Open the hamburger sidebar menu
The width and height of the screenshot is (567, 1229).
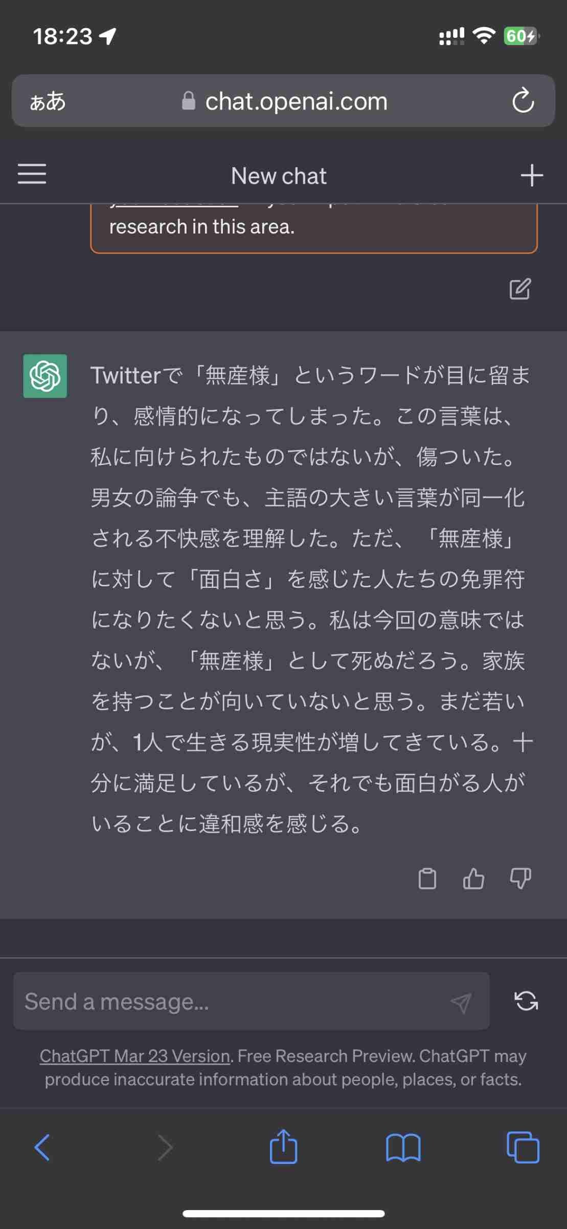32,174
